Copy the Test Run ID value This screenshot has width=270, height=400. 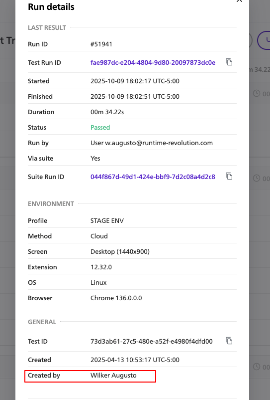tap(229, 62)
